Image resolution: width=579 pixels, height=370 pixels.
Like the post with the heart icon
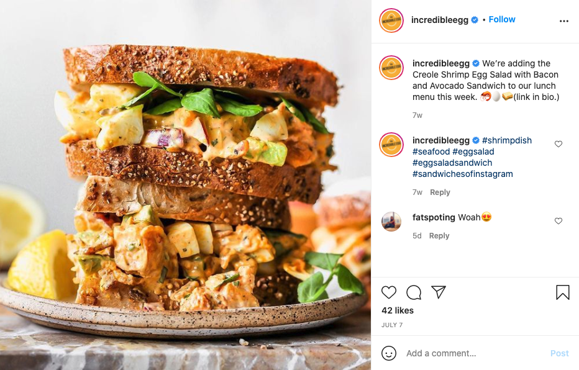pyautogui.click(x=389, y=292)
